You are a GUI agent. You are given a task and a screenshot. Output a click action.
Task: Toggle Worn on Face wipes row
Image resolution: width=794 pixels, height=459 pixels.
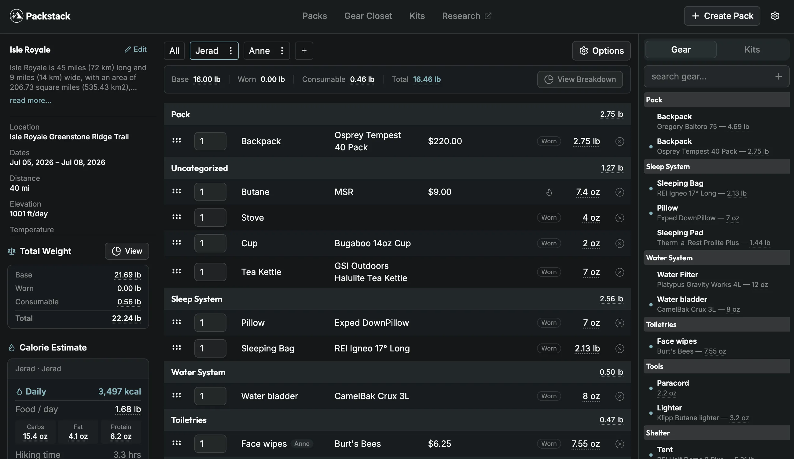(x=549, y=443)
